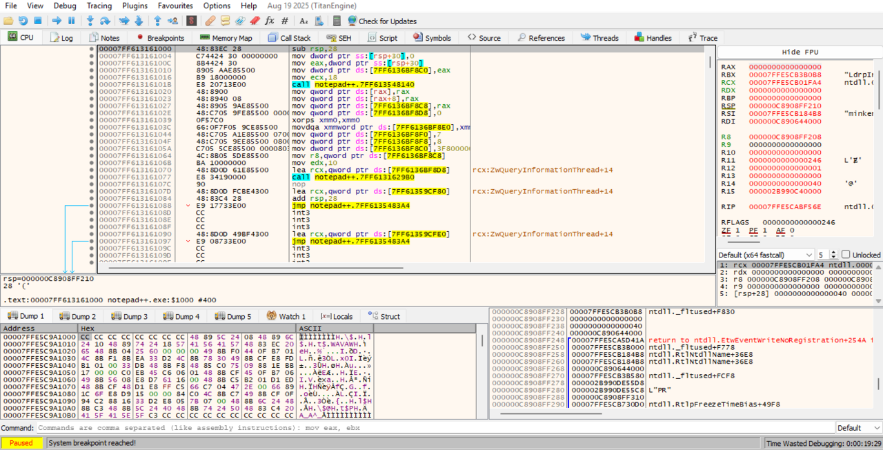Click the Hide FPU button
The height and width of the screenshot is (450, 883).
tap(800, 52)
